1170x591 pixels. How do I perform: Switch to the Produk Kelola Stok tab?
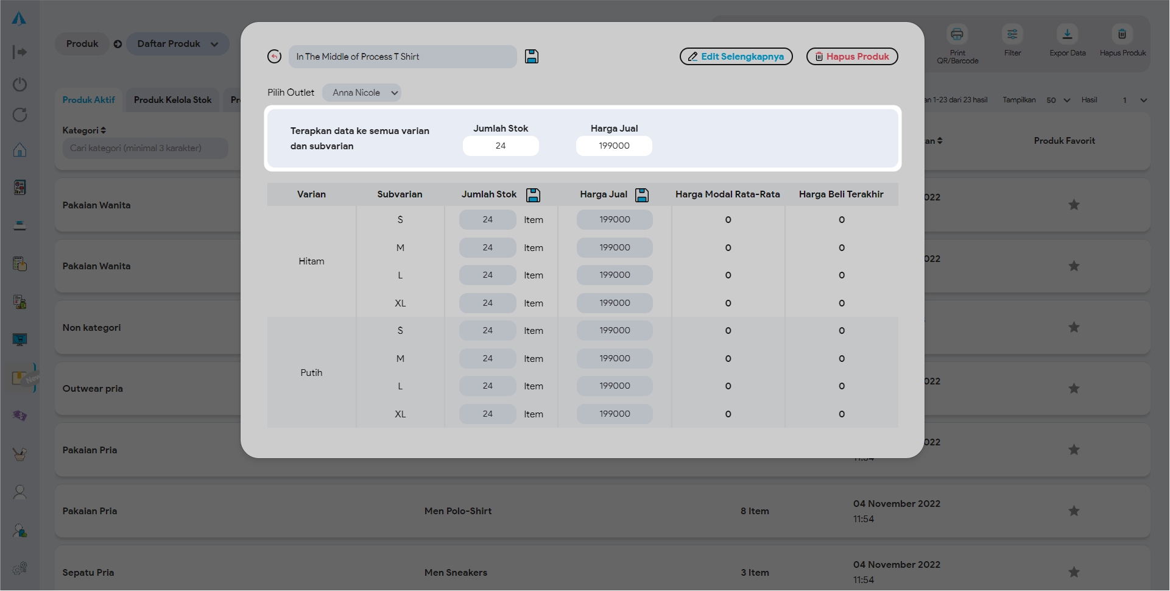(172, 100)
